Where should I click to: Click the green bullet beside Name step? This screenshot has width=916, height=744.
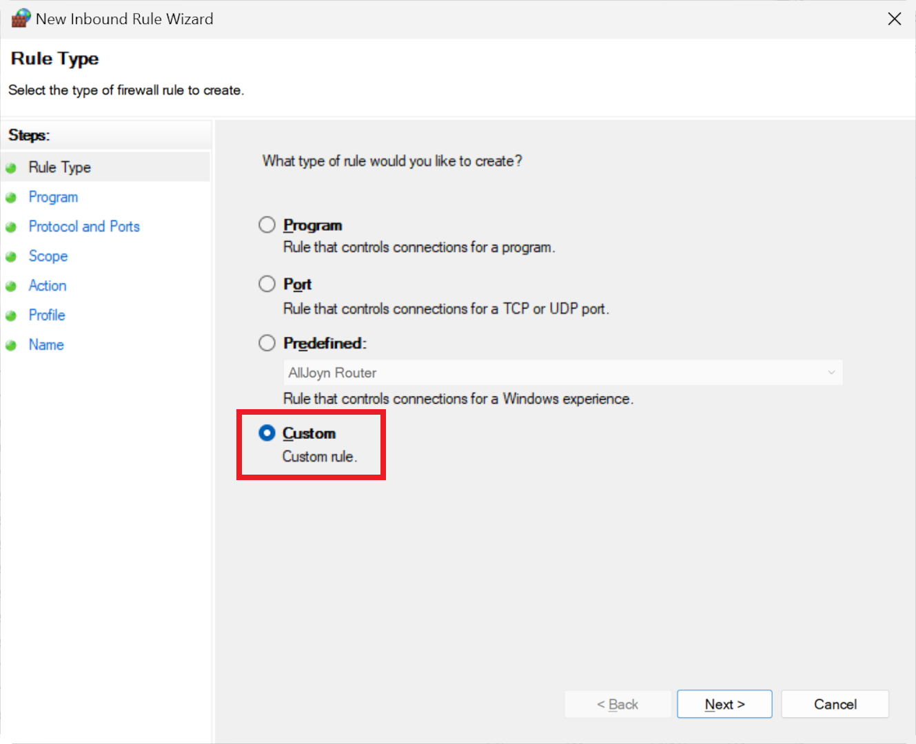pyautogui.click(x=11, y=346)
